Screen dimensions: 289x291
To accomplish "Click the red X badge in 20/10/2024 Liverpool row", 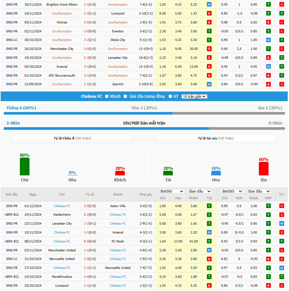I will [282, 286].
